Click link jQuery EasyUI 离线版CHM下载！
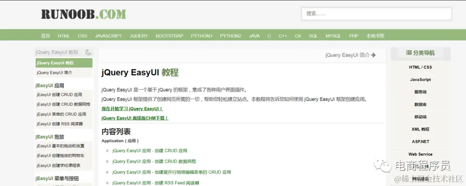Image resolution: width=466 pixels, height=186 pixels. [x=135, y=118]
